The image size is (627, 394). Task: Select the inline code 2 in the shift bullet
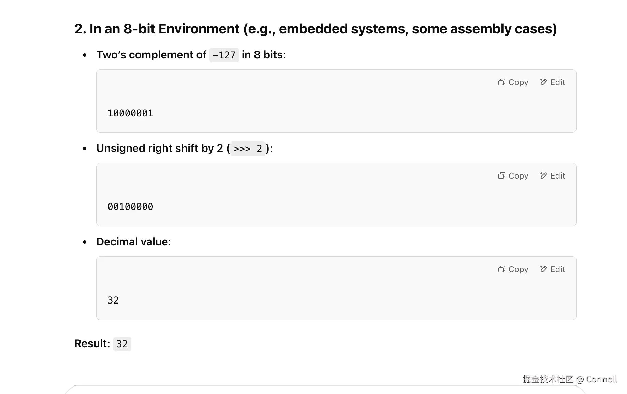(x=259, y=149)
